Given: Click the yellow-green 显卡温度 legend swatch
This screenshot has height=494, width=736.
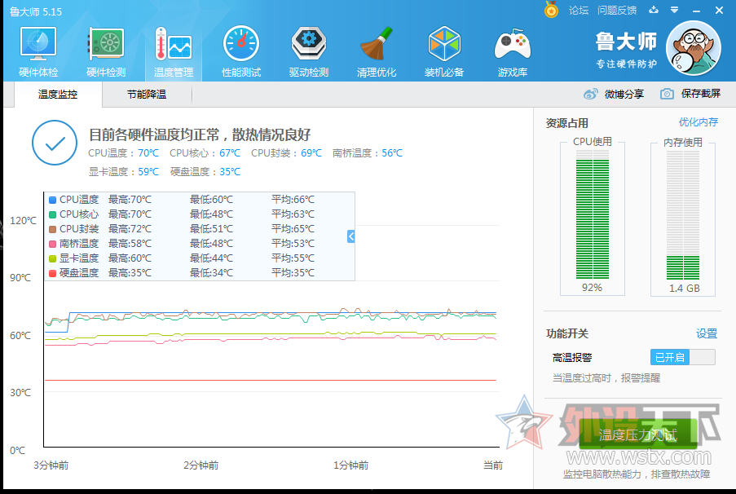Looking at the screenshot, I should (52, 258).
